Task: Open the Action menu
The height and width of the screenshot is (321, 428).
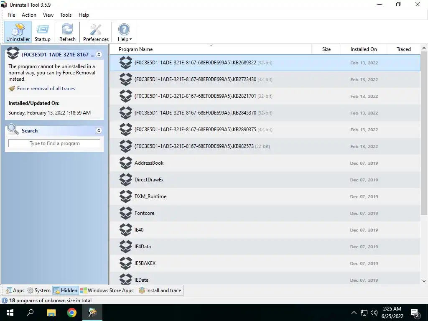Action: (x=29, y=15)
